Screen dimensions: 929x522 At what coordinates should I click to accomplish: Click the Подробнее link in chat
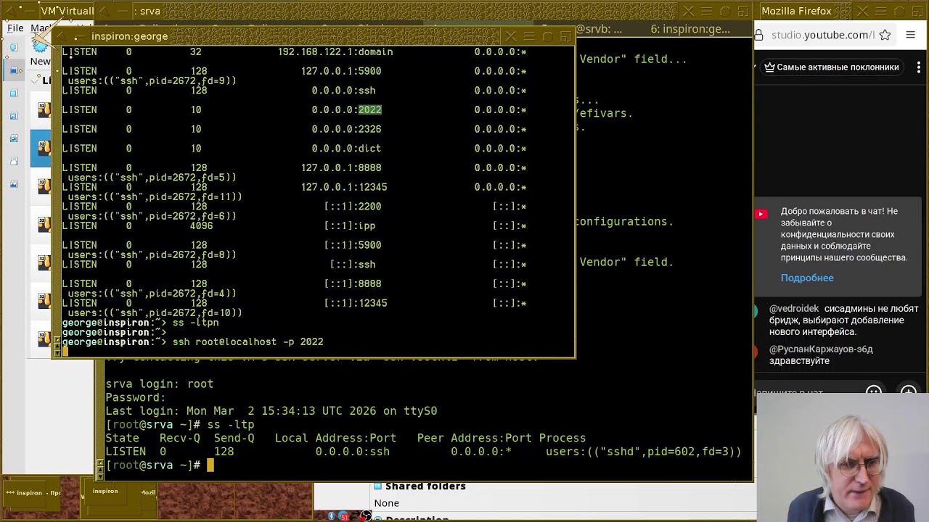(806, 278)
